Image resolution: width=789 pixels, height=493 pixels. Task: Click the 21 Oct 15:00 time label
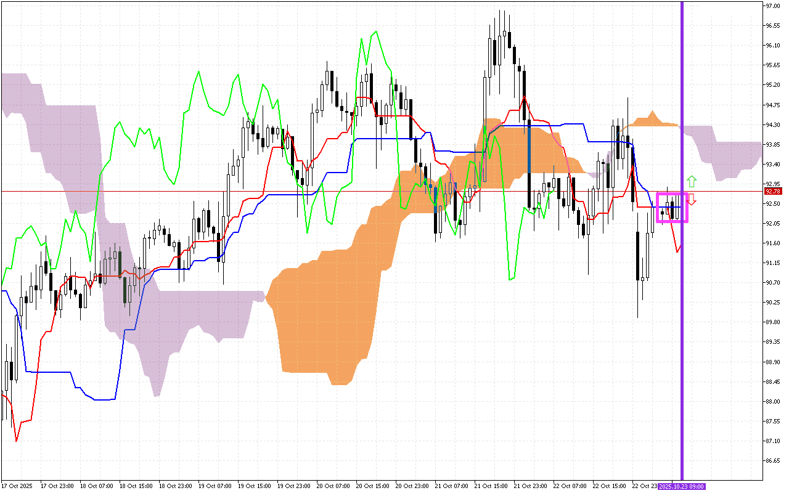[490, 486]
